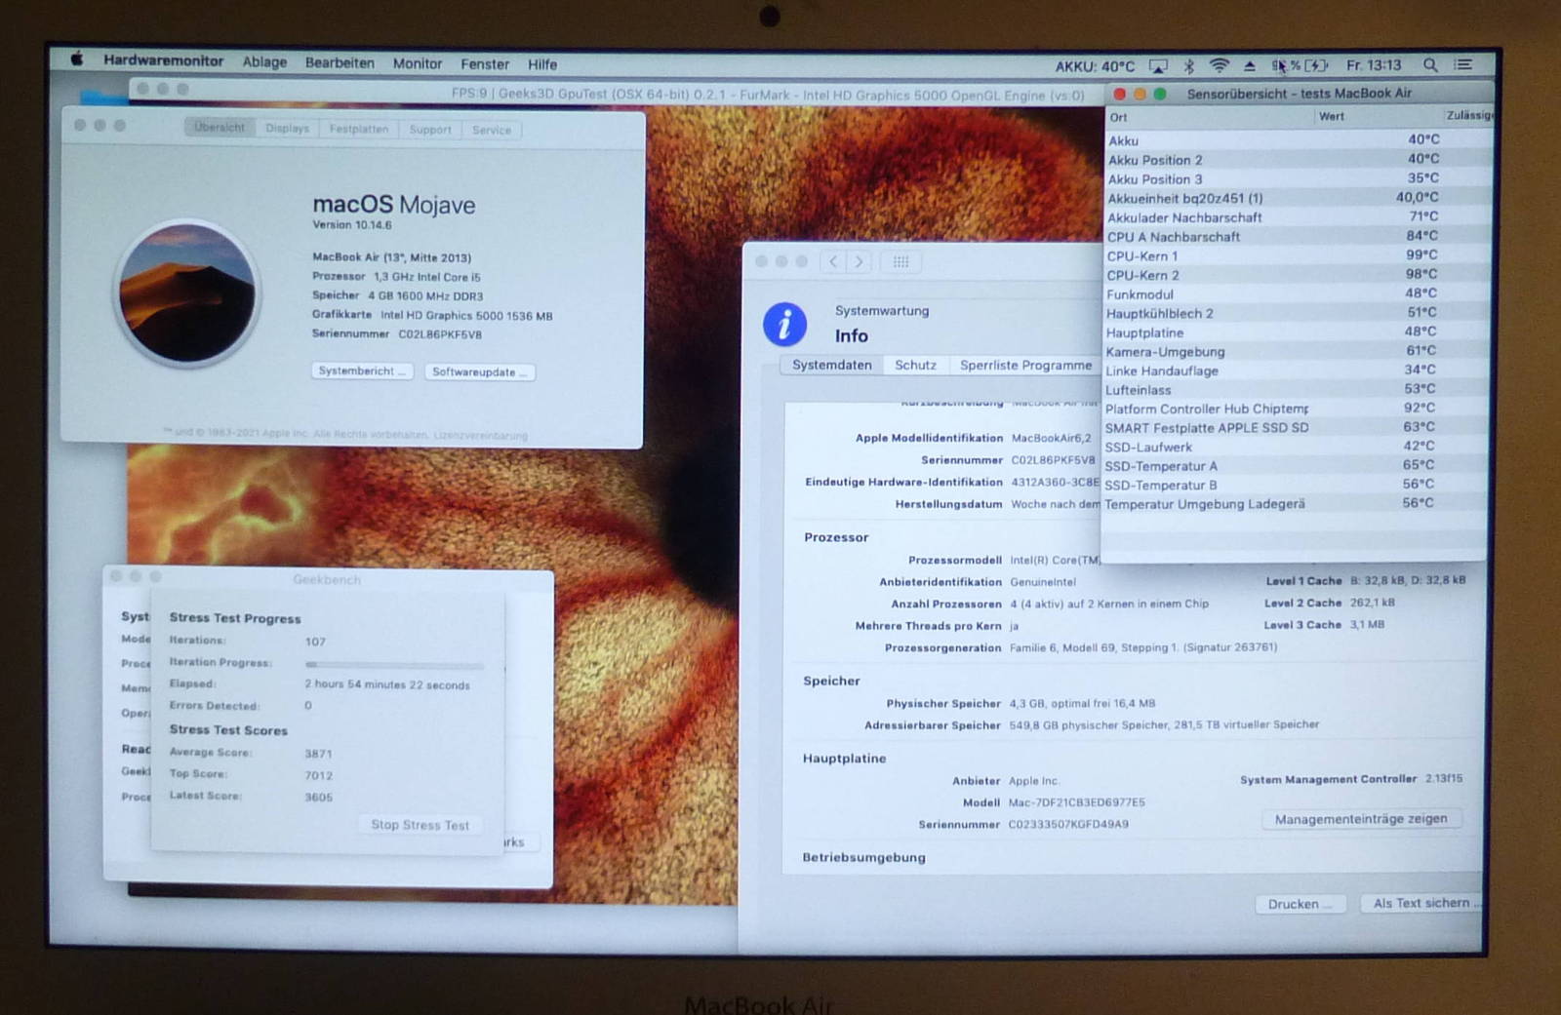The width and height of the screenshot is (1561, 1015).
Task: Show all panes grid button
Action: click(901, 261)
